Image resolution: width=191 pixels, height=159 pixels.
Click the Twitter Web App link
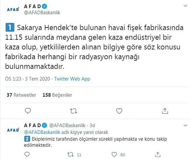click(x=72, y=79)
